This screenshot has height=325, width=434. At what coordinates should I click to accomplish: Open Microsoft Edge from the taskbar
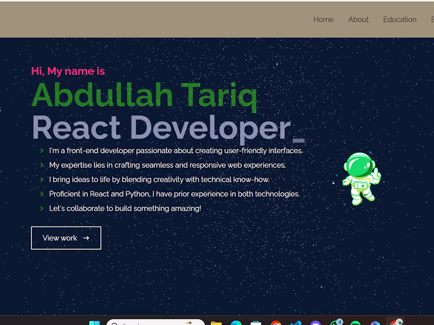point(236,323)
